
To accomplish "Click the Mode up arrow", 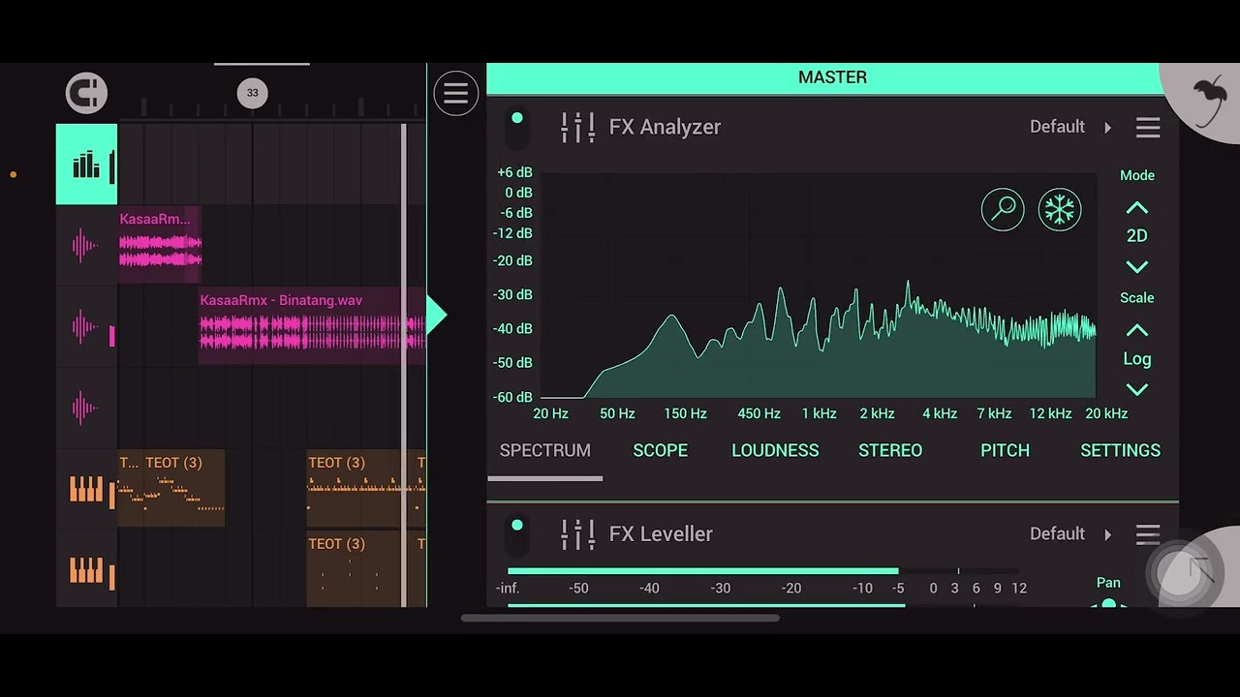I will [1137, 208].
